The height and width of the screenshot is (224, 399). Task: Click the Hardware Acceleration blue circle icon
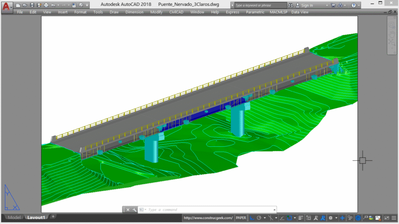pyautogui.click(x=358, y=218)
